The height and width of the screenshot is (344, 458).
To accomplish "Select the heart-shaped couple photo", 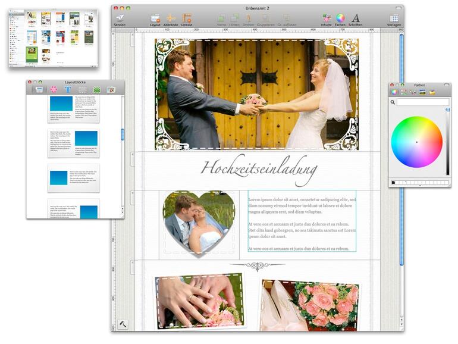I will pyautogui.click(x=199, y=223).
